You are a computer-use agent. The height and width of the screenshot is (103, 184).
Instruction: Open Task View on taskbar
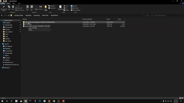click(x=11, y=101)
